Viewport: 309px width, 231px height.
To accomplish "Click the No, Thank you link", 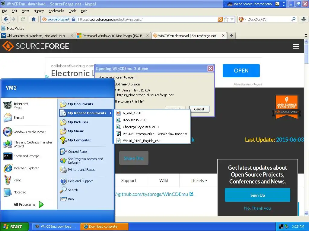I will (257, 208).
